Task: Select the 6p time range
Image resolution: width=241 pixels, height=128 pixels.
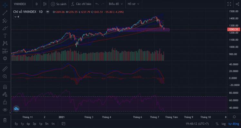Action: tap(28, 124)
